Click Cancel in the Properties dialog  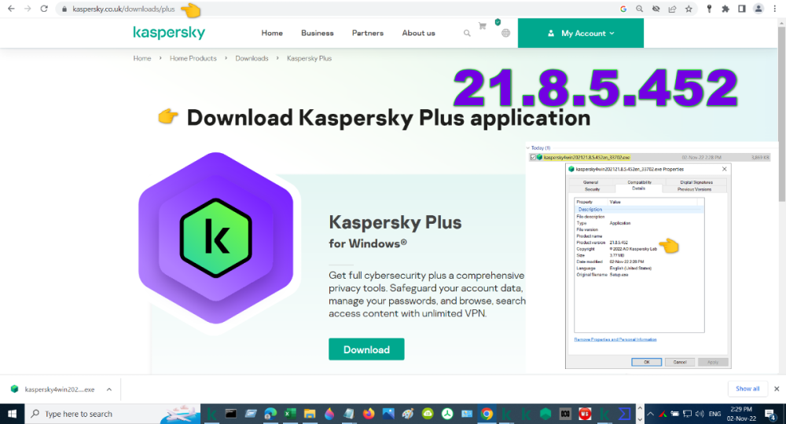(x=680, y=362)
